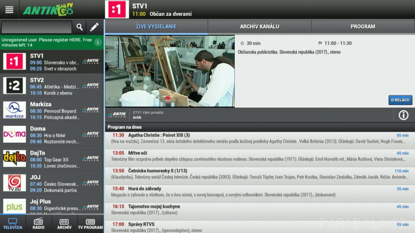The height and width of the screenshot is (233, 415).
Task: Click the STV1 logo in top header
Action: [117, 10]
